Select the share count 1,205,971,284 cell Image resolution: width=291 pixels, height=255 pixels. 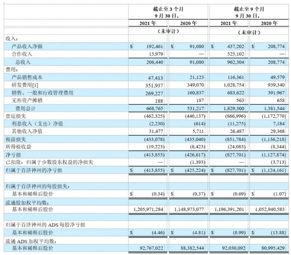[x=148, y=210]
